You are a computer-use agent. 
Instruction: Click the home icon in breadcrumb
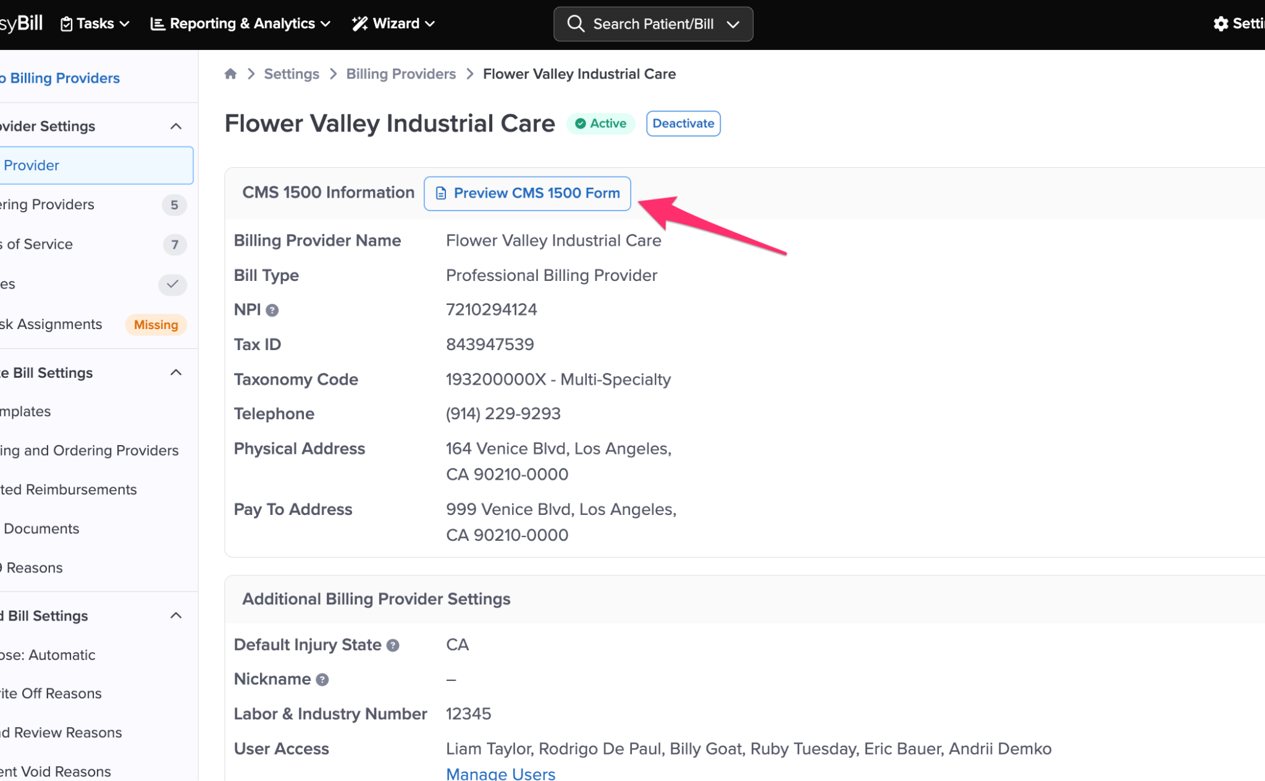click(x=230, y=74)
